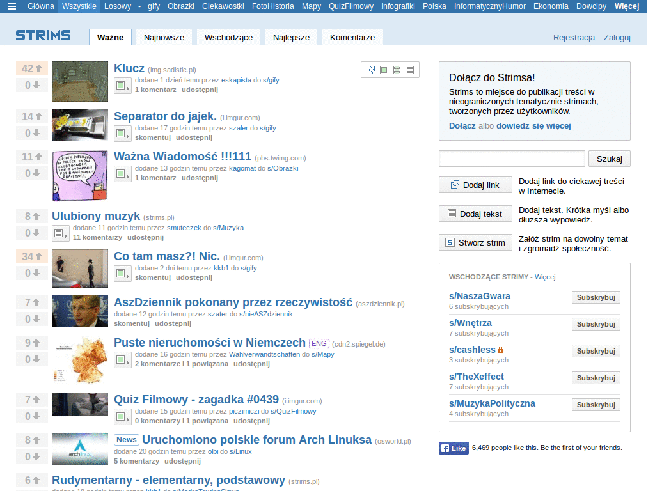Subscribe to s/Wnętrza
This screenshot has height=491, width=655.
coord(596,324)
